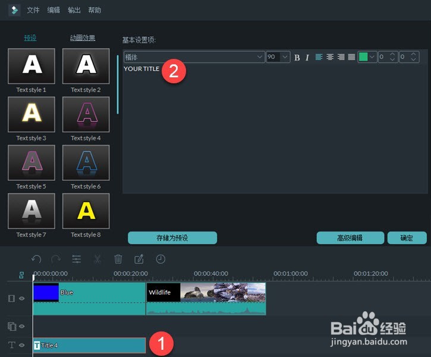Click the 00:01:20:00 timeline ruler mark
This screenshot has width=431, height=357.
point(371,274)
